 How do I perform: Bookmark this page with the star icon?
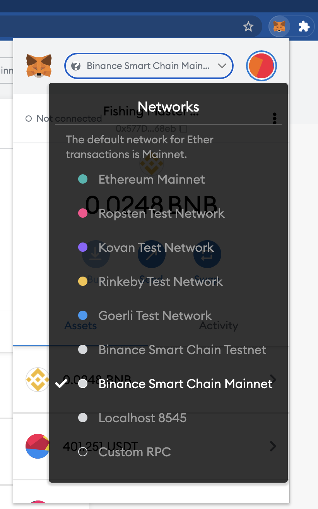(248, 27)
